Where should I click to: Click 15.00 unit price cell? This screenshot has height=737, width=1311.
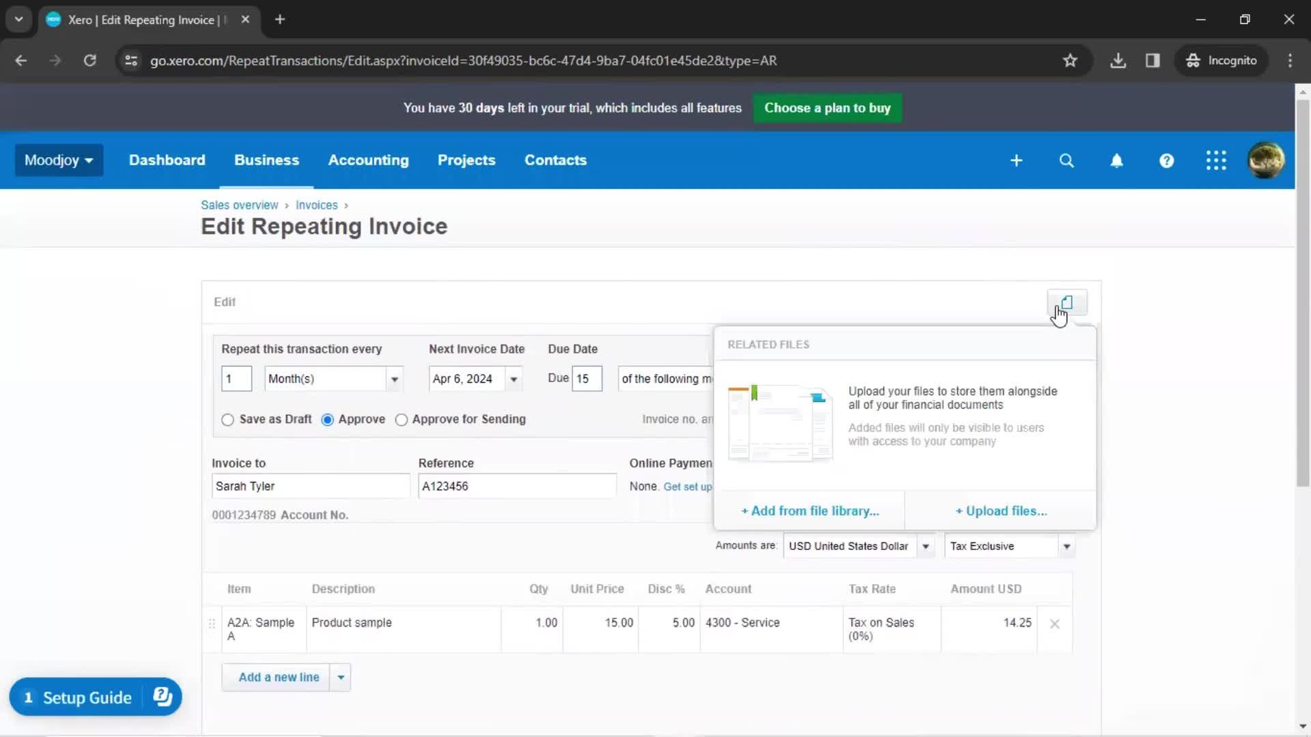[601, 630]
